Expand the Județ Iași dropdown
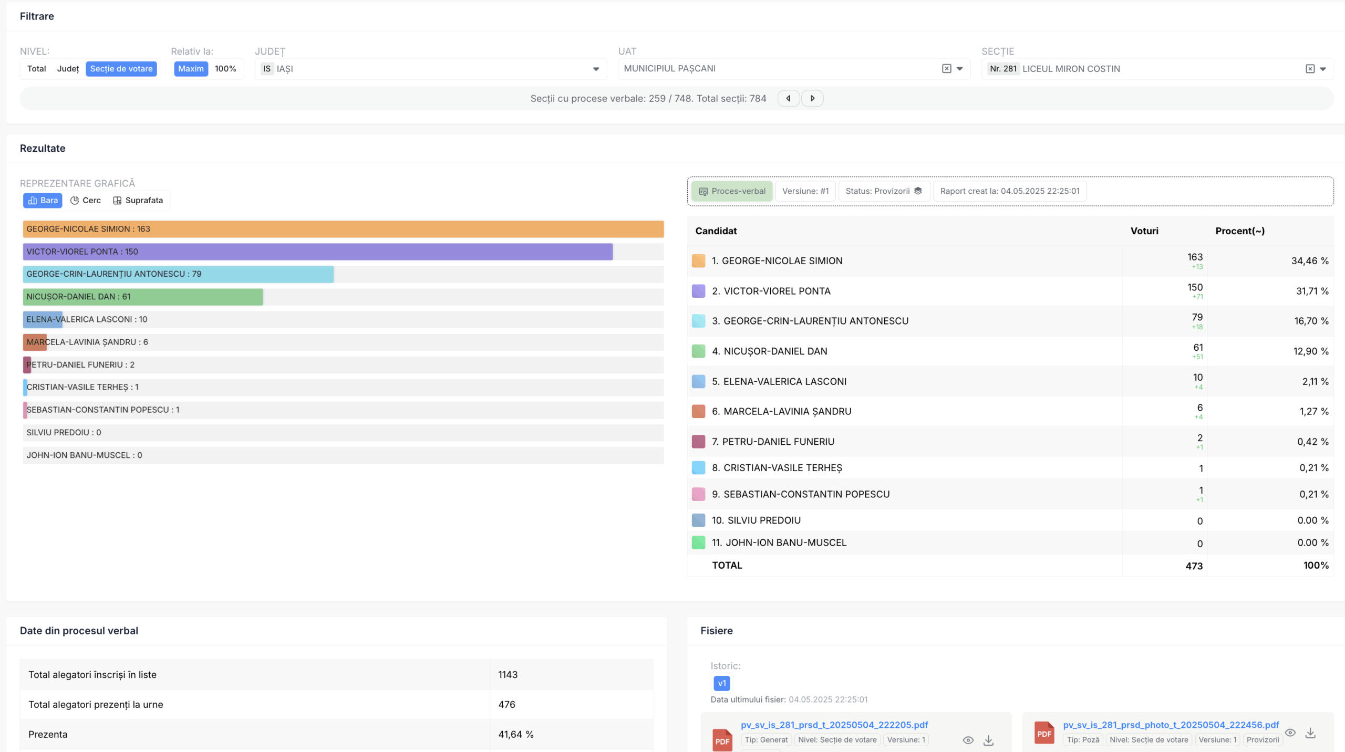This screenshot has height=752, width=1345. [596, 69]
